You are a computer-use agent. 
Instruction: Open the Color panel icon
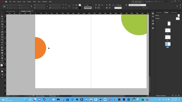point(153,24)
